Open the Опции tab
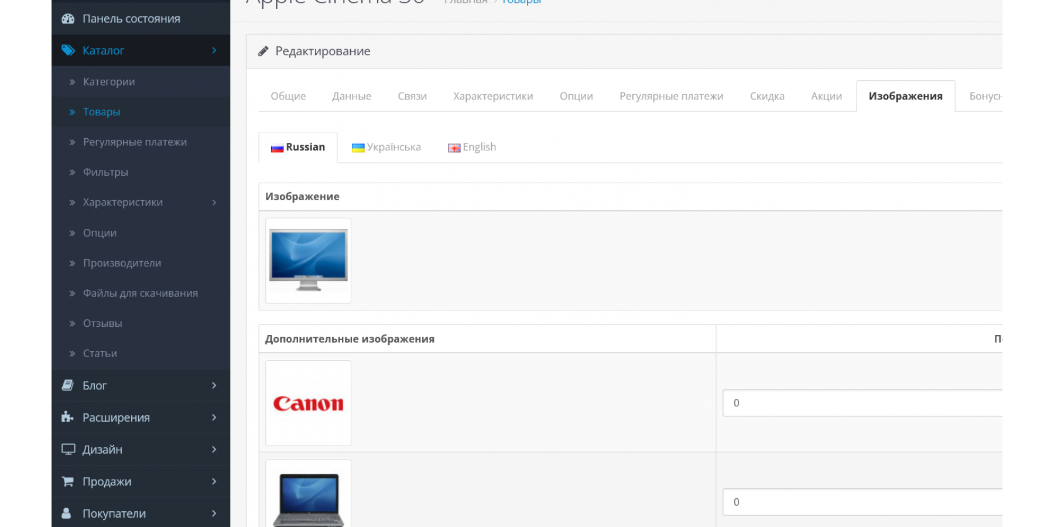1054x527 pixels. click(x=576, y=96)
